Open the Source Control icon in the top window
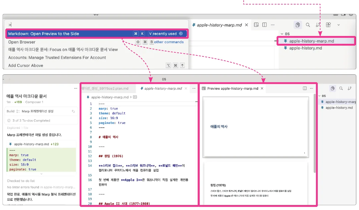Viewport: 359px width, 210px height. pyautogui.click(x=318, y=25)
